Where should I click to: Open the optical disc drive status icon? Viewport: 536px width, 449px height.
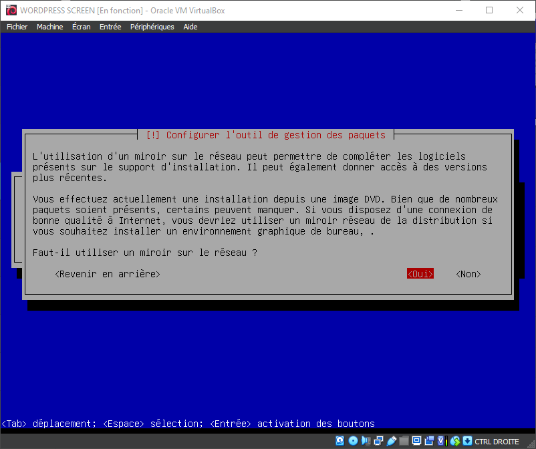353,441
